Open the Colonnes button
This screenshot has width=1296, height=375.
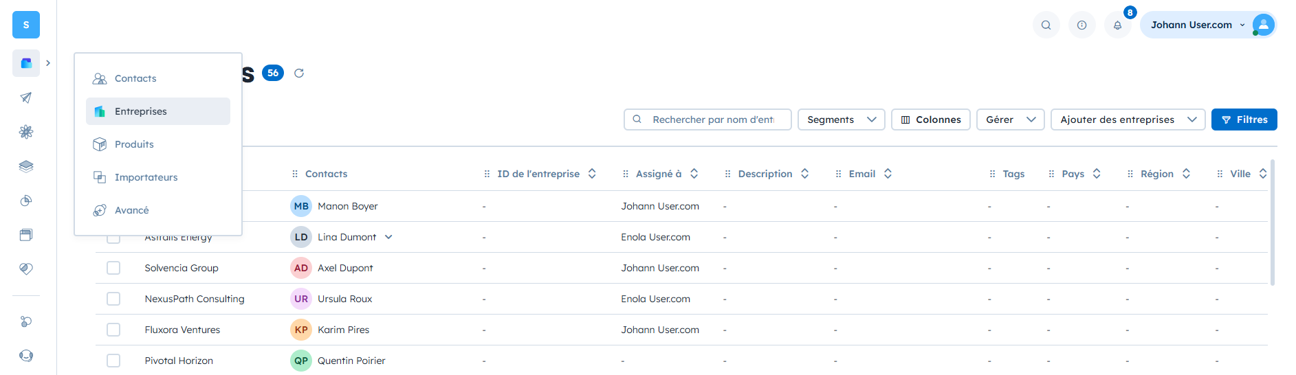(x=930, y=120)
